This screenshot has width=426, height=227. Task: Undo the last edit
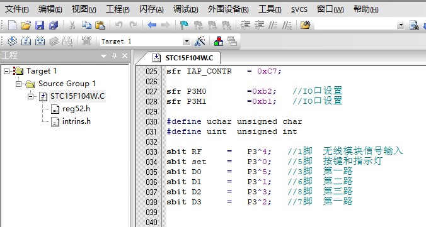point(118,25)
